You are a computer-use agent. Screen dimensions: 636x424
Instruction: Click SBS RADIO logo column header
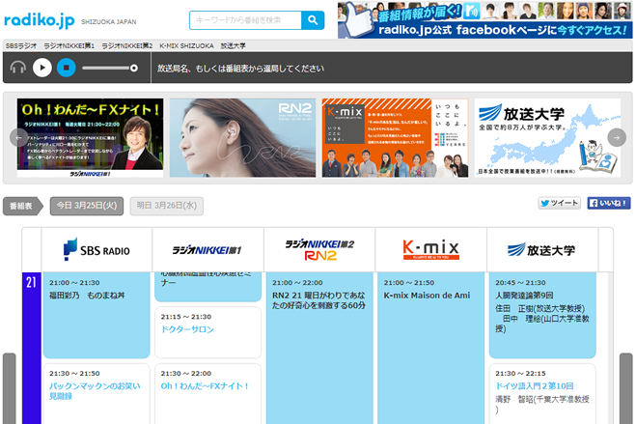pyautogui.click(x=97, y=250)
